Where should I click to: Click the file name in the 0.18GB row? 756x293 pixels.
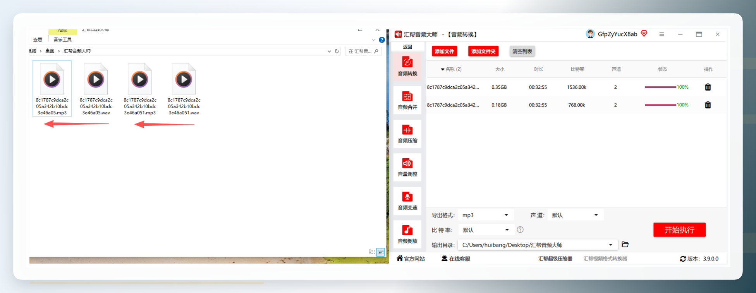[453, 105]
